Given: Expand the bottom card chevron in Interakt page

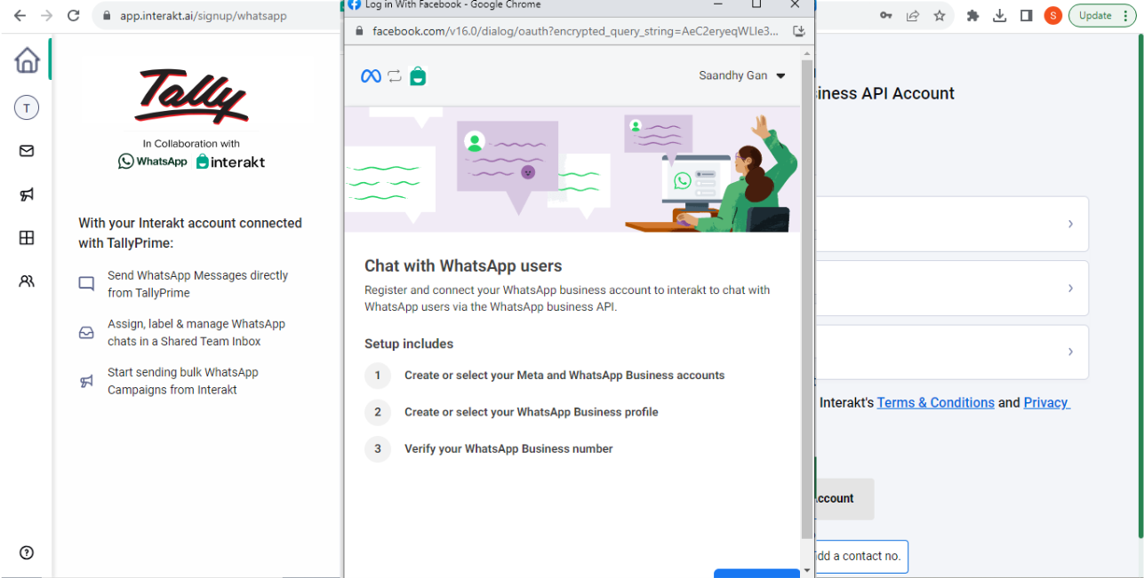Looking at the screenshot, I should click(1070, 352).
